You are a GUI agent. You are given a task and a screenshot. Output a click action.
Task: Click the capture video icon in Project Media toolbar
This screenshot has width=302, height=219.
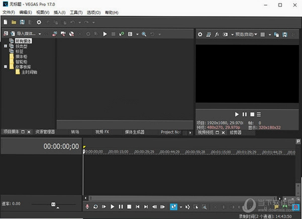(63, 34)
